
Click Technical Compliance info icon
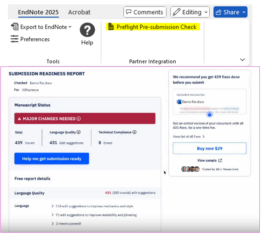pos(134,132)
